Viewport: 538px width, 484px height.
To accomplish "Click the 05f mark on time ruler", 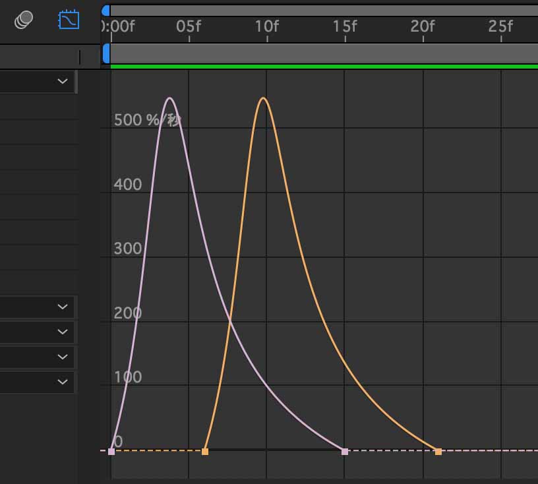I will tap(189, 26).
